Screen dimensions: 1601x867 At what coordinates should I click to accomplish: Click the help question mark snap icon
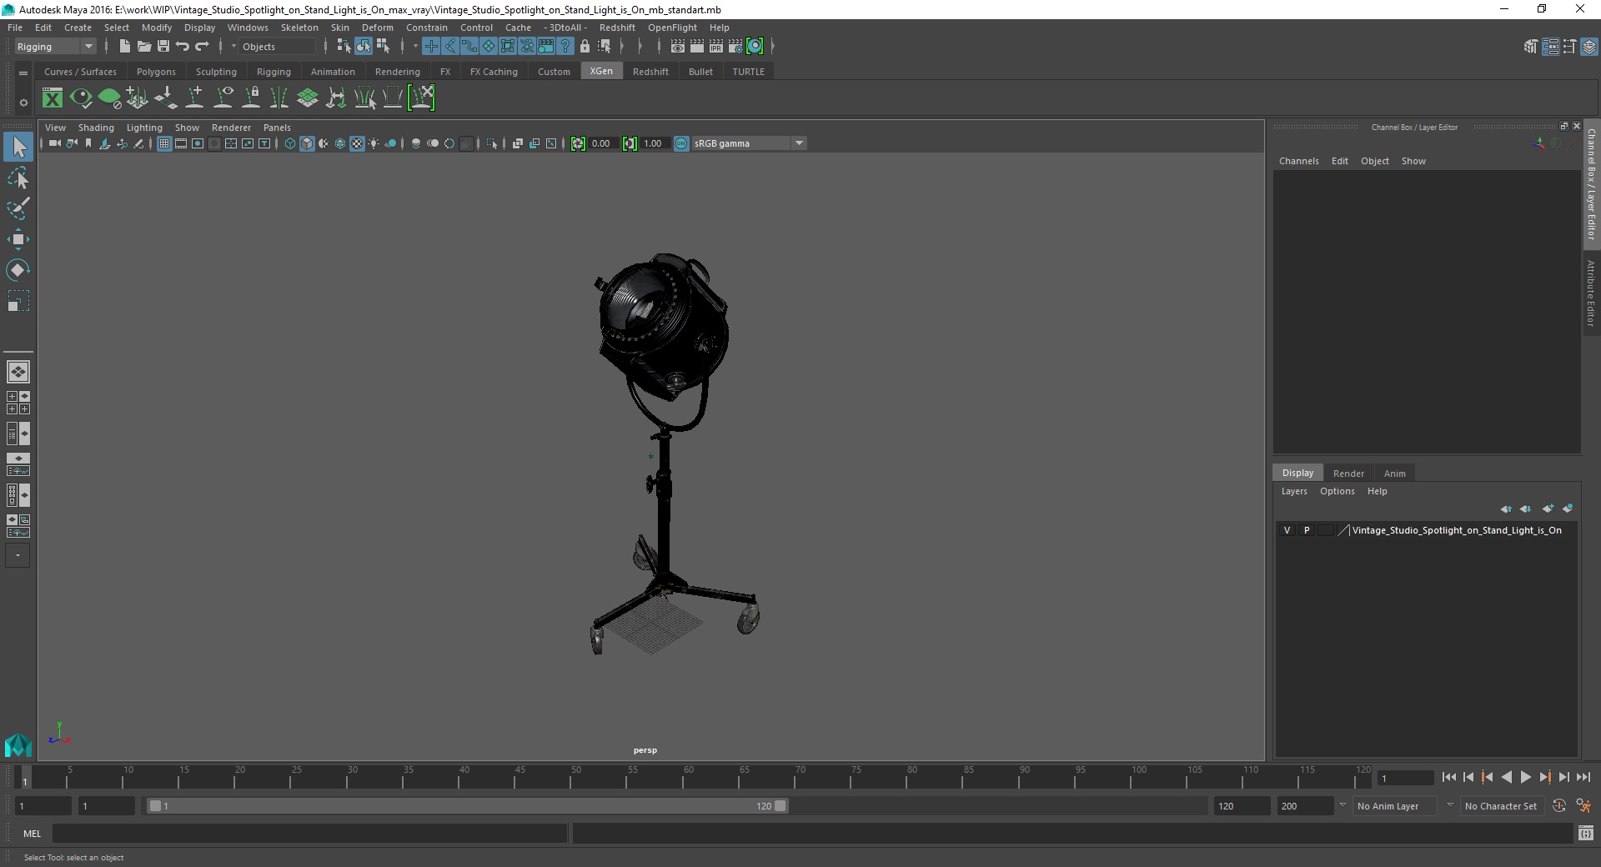(565, 47)
